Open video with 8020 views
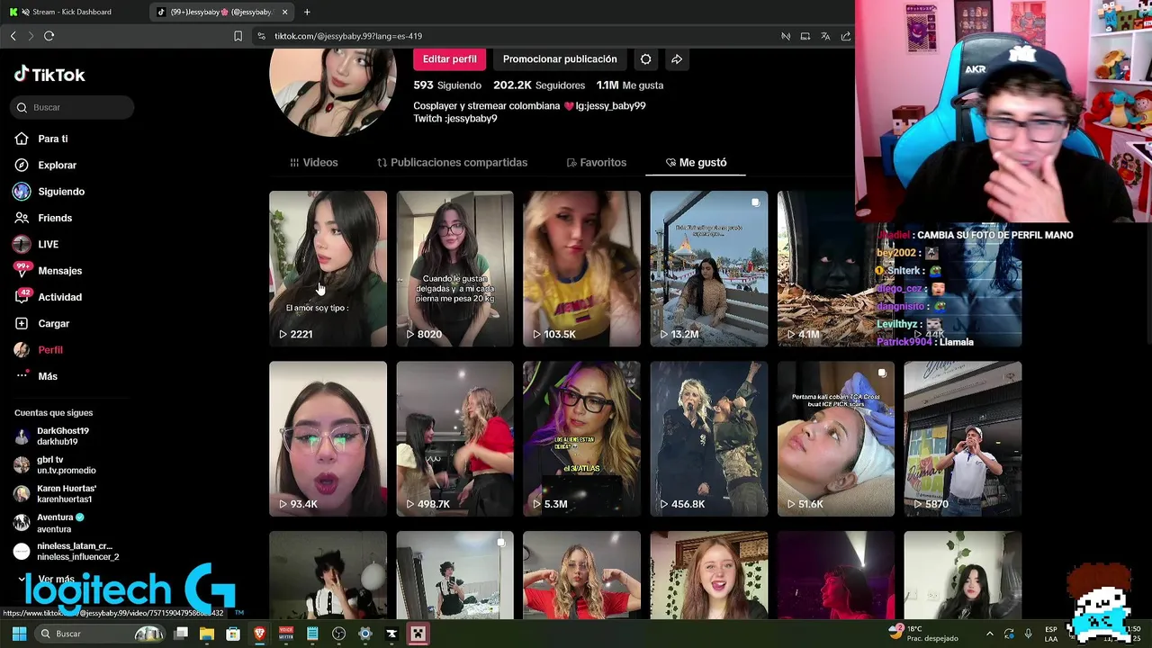Screen dimensions: 1152x648 point(454,268)
